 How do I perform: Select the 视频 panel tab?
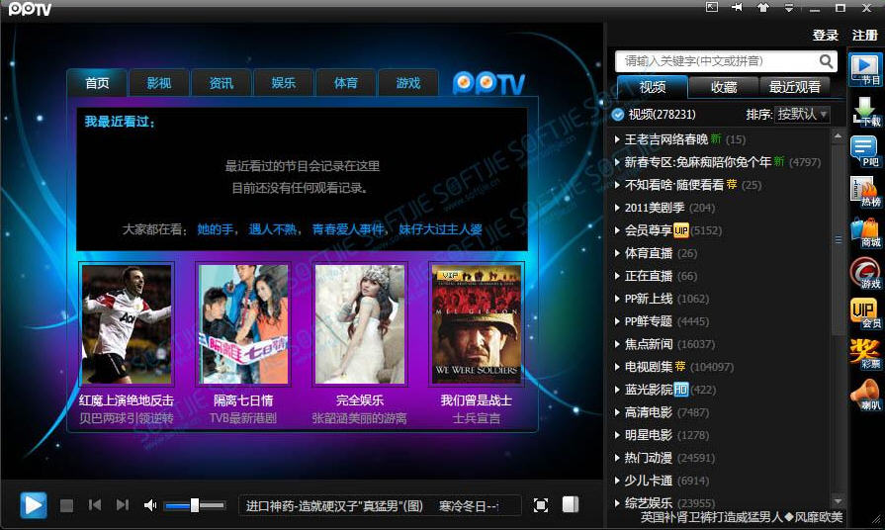[x=653, y=87]
